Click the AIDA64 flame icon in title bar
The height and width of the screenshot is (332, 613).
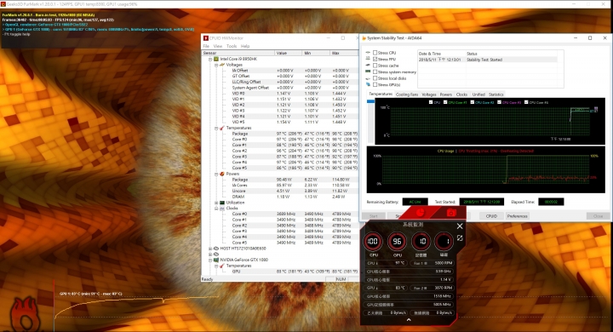(364, 38)
